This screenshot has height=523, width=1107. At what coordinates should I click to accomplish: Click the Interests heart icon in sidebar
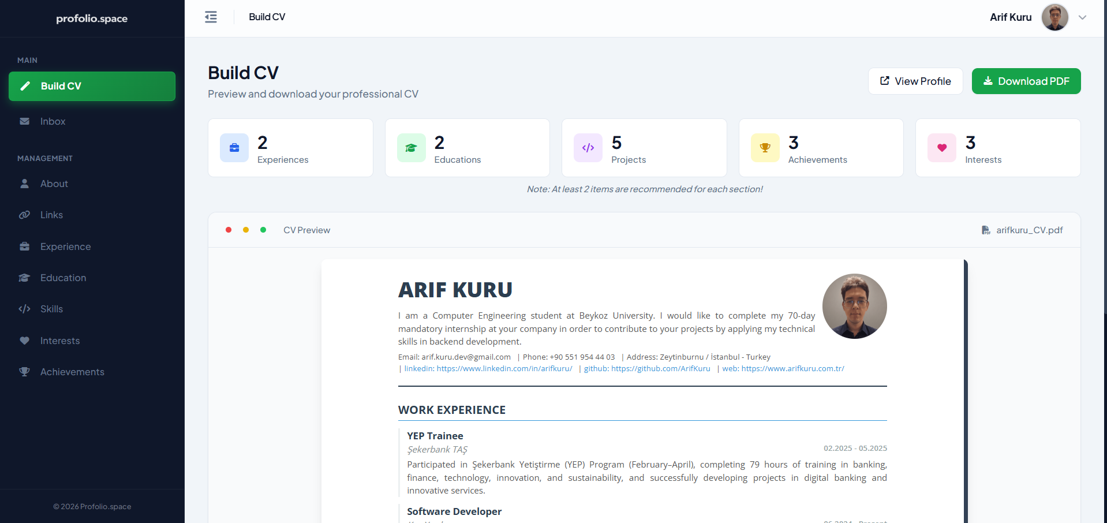(24, 341)
